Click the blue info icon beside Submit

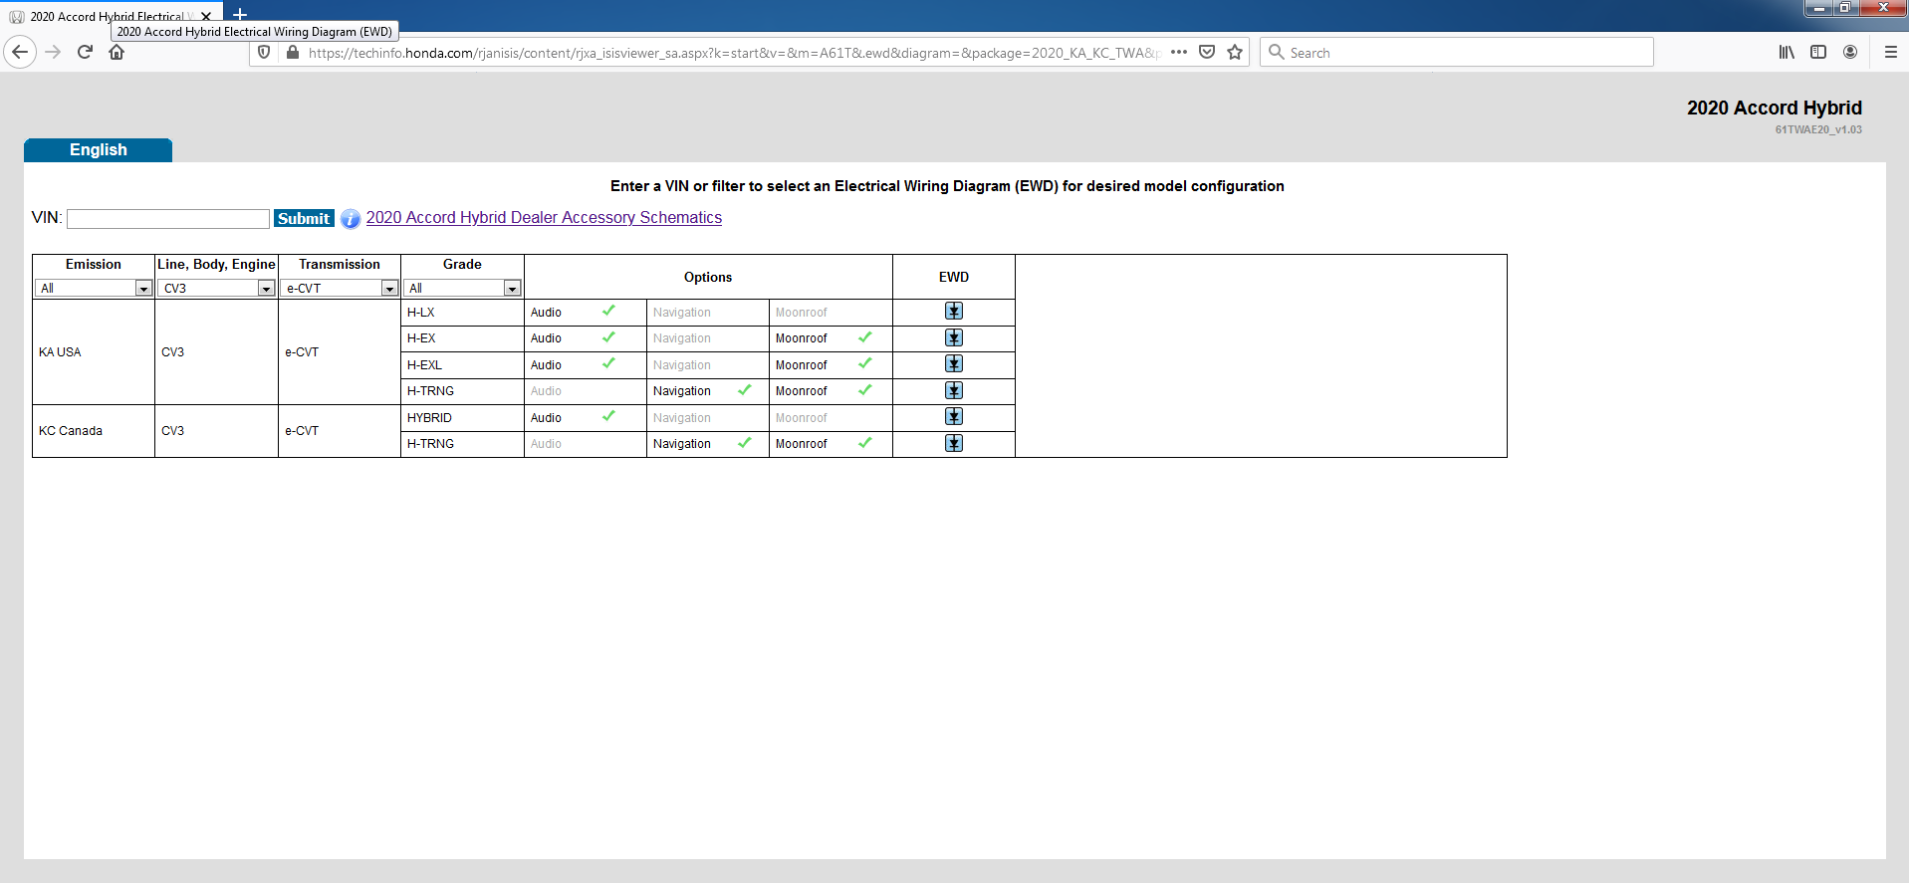351,219
